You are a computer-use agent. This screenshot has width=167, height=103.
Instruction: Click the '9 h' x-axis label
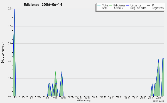(55, 97)
